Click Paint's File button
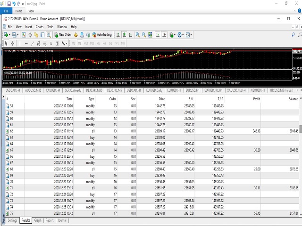 pyautogui.click(x=6, y=10)
